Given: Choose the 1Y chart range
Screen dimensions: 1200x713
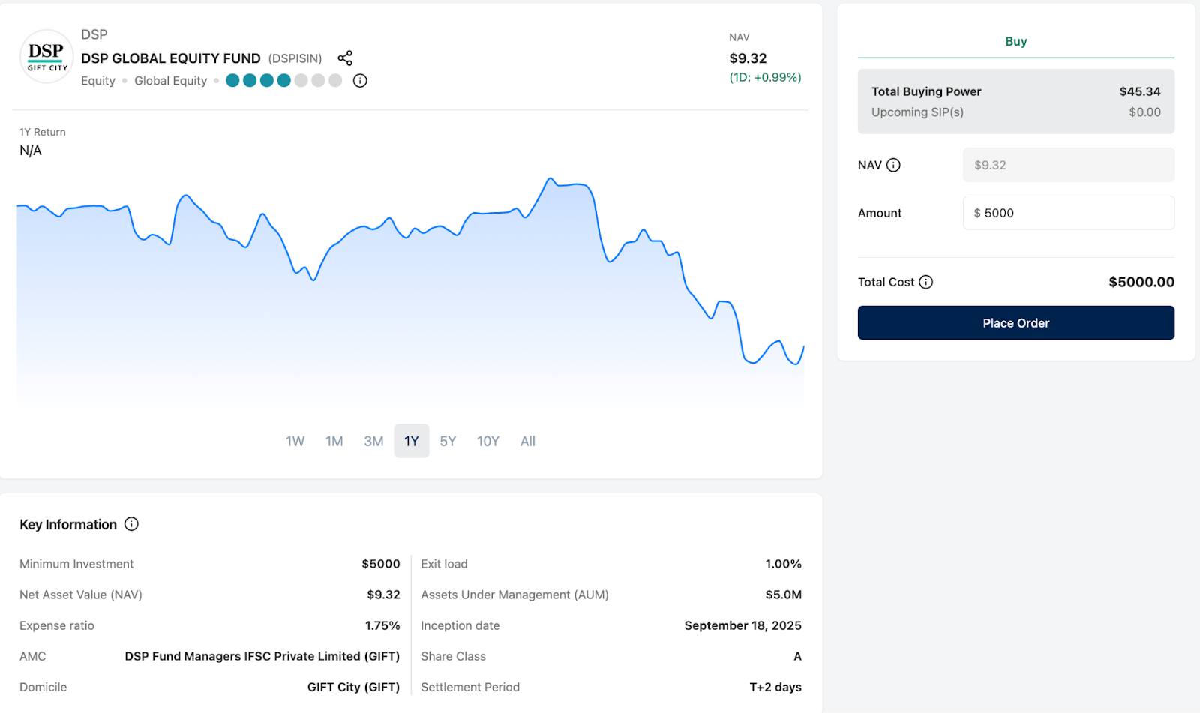Looking at the screenshot, I should click(412, 442).
